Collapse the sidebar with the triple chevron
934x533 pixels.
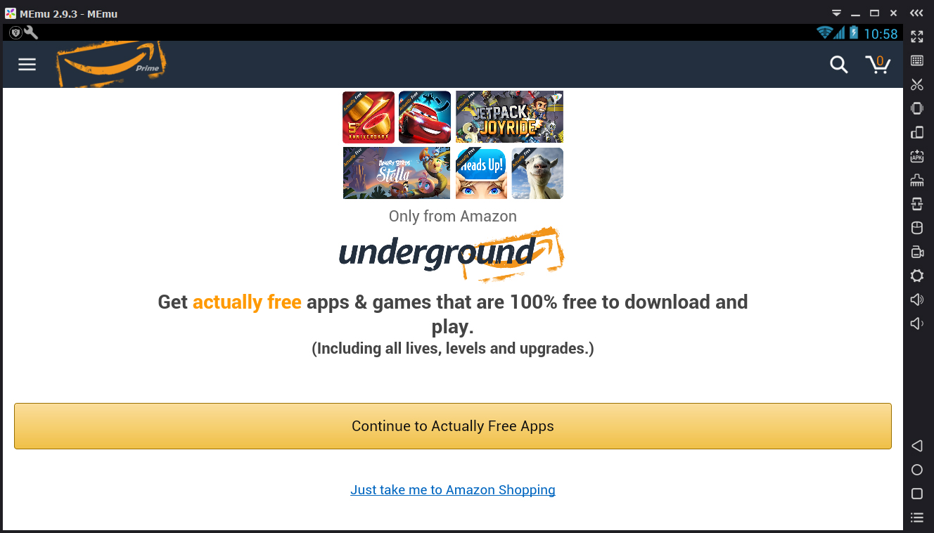(916, 13)
